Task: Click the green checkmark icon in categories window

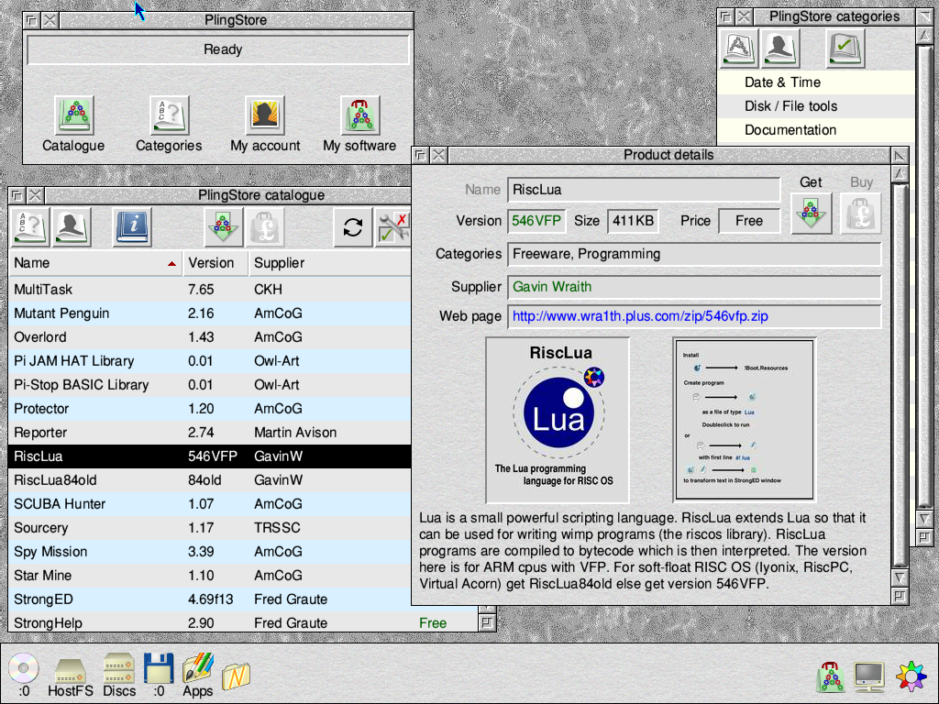Action: click(x=844, y=48)
